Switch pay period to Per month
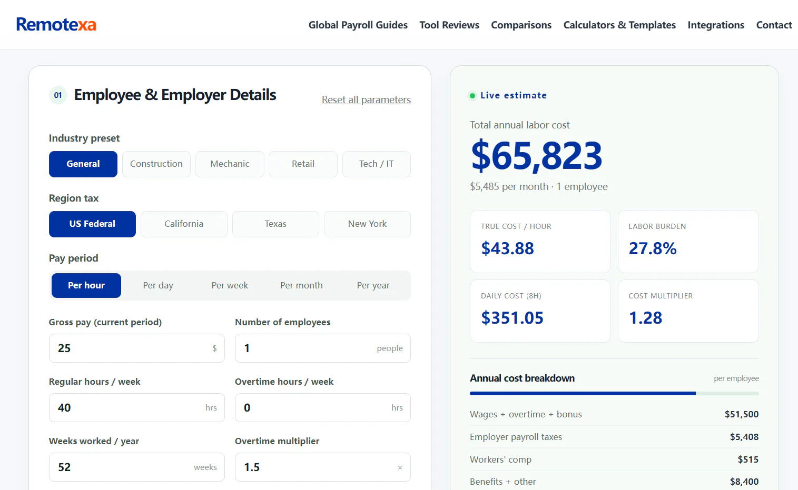 301,285
